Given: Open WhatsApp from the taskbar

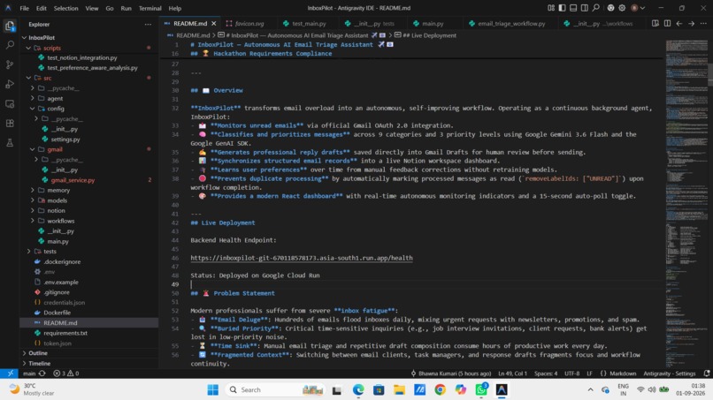Looking at the screenshot, I should (x=481, y=389).
